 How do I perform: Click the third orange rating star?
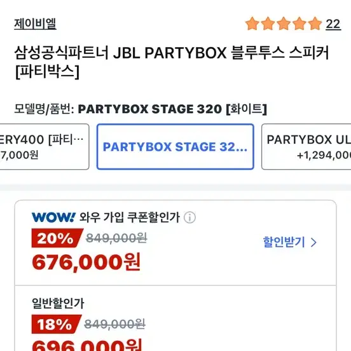click(284, 24)
